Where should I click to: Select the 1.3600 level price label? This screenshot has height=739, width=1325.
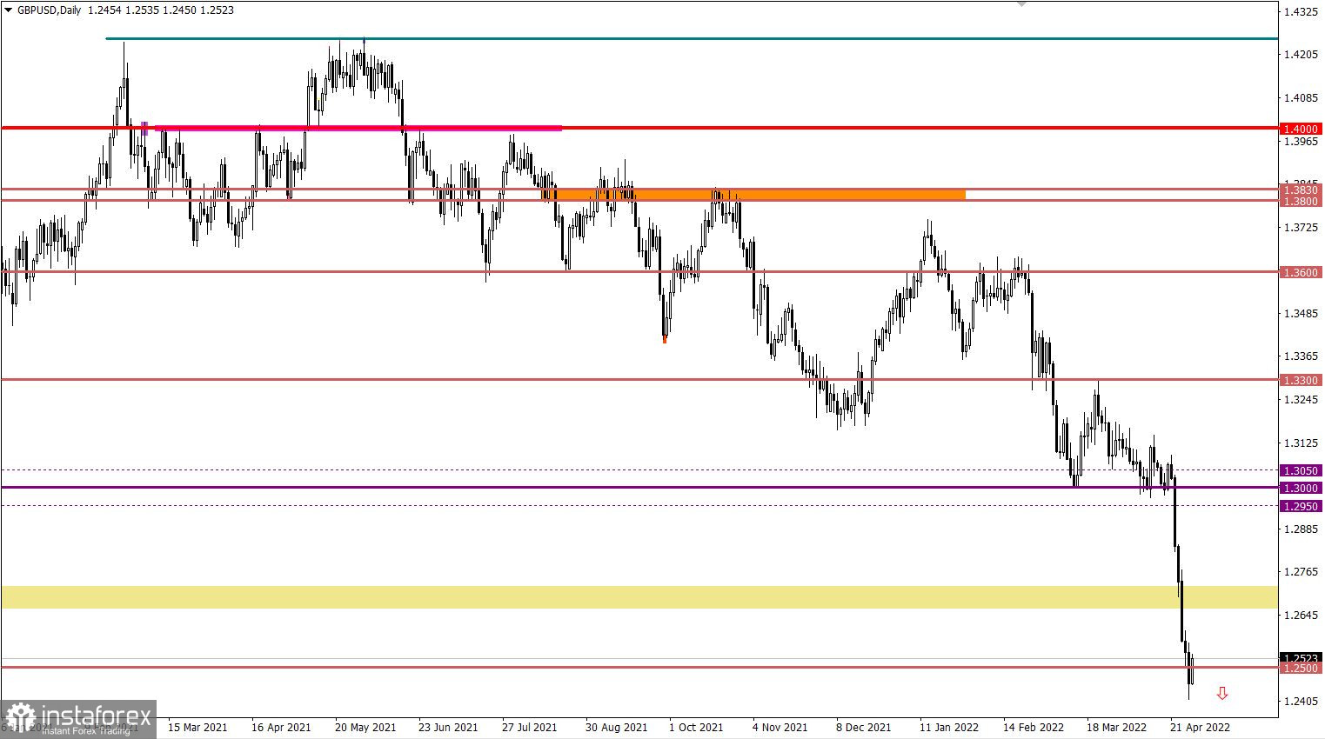(x=1302, y=272)
